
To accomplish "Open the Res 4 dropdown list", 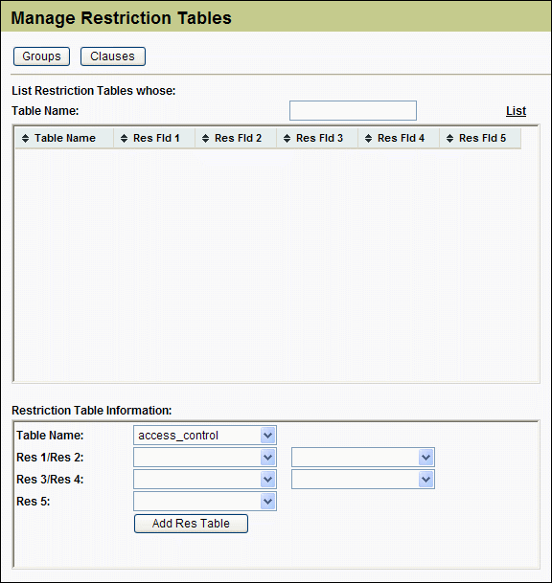I will point(363,480).
